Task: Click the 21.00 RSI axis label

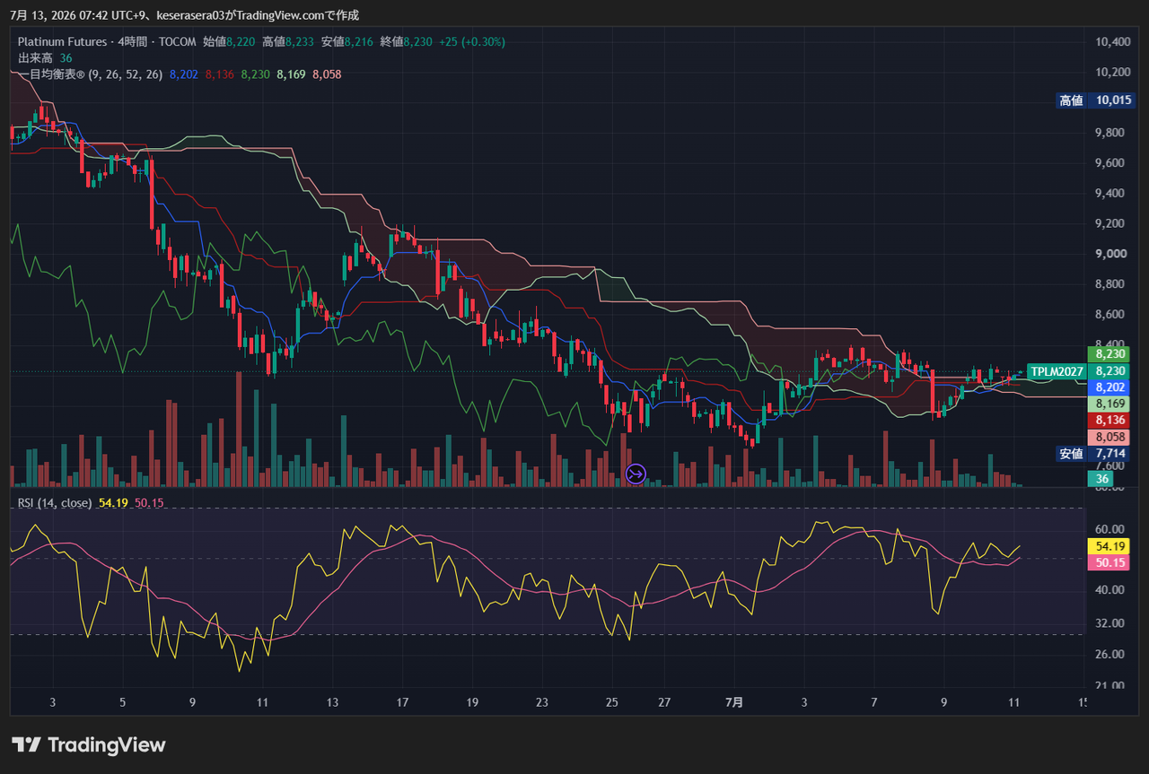Action: (1110, 686)
